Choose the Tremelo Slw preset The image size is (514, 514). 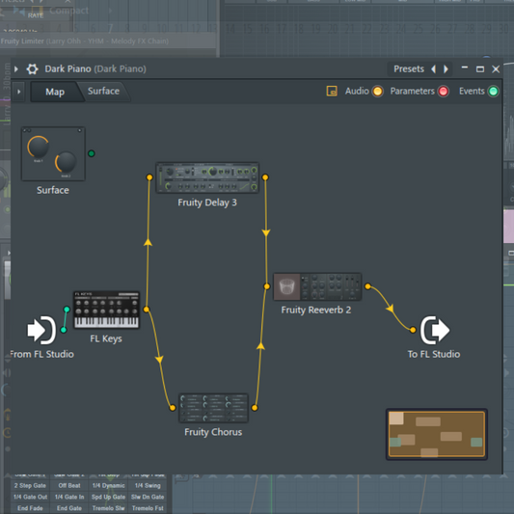tap(109, 508)
